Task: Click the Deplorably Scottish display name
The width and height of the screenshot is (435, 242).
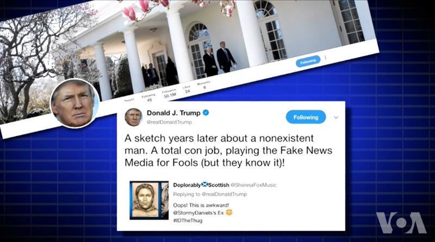Action: tap(201, 184)
